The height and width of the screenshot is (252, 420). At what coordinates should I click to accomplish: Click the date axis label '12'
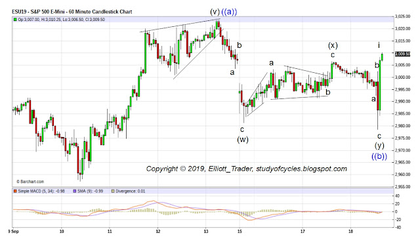157,232
